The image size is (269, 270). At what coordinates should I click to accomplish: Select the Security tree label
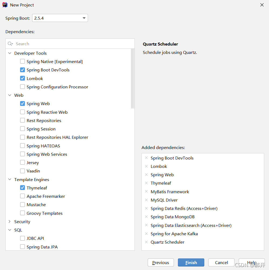pyautogui.click(x=22, y=221)
